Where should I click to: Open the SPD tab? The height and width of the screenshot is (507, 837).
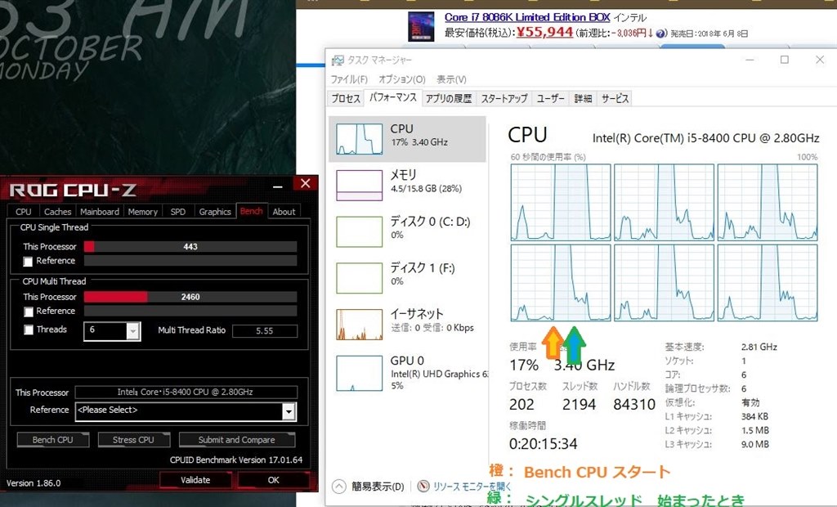(177, 212)
